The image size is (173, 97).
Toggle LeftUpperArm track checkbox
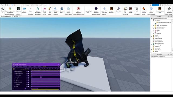coord(28,81)
